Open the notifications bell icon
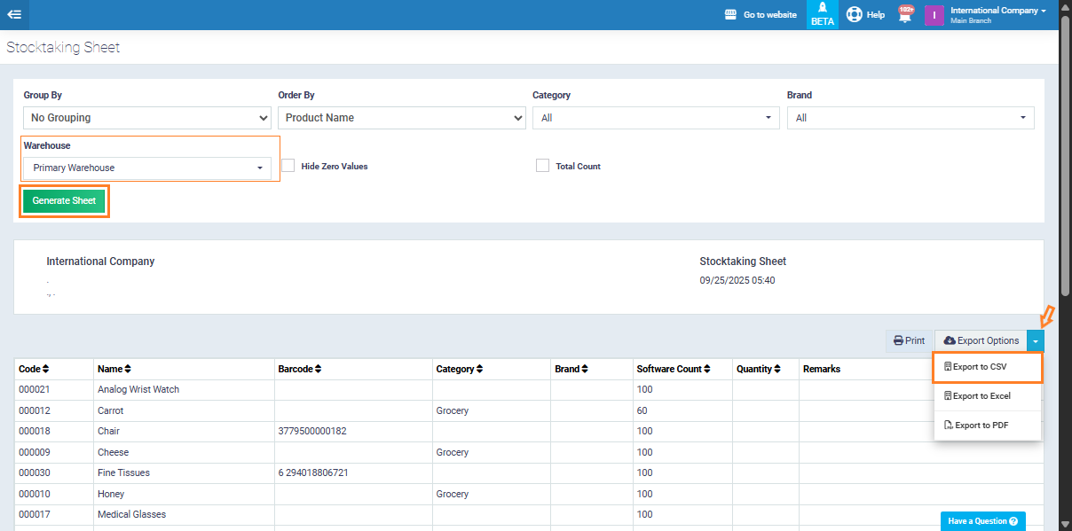This screenshot has height=531, width=1072. (905, 15)
